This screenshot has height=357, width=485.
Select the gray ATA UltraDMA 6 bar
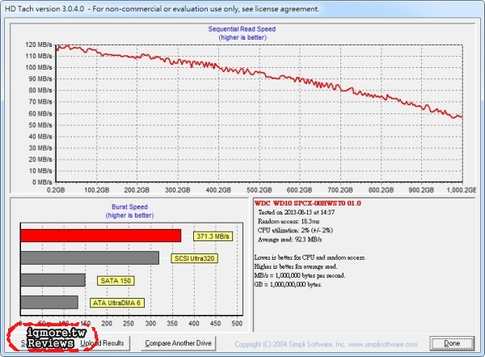pos(49,302)
